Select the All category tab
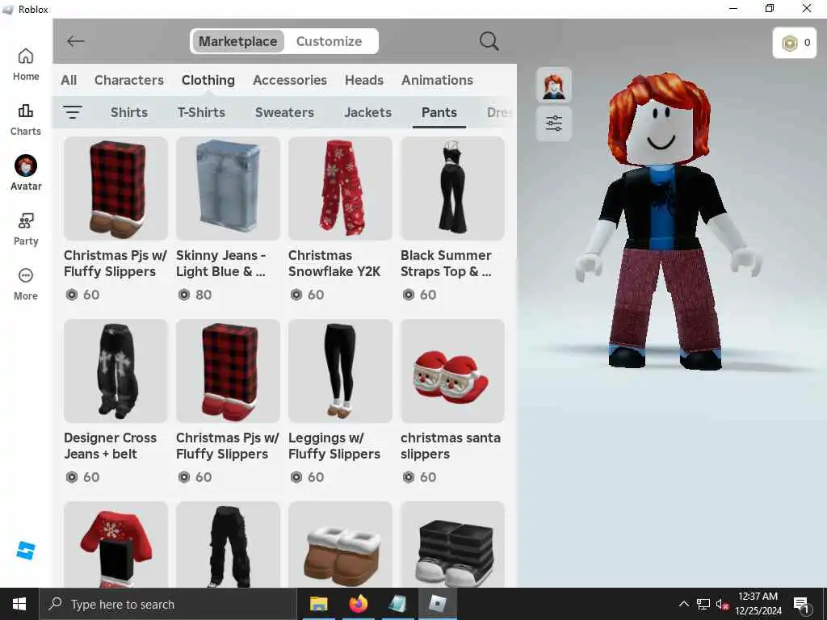The height and width of the screenshot is (620, 827). click(x=69, y=80)
